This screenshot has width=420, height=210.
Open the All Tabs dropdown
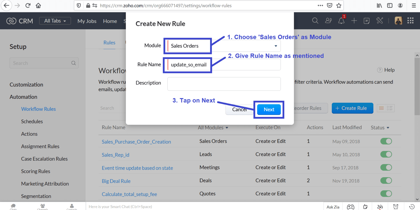pos(55,21)
